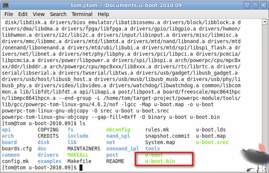Click the 'net' directory name in listing
This screenshot has width=269, height=173.
(111, 142)
